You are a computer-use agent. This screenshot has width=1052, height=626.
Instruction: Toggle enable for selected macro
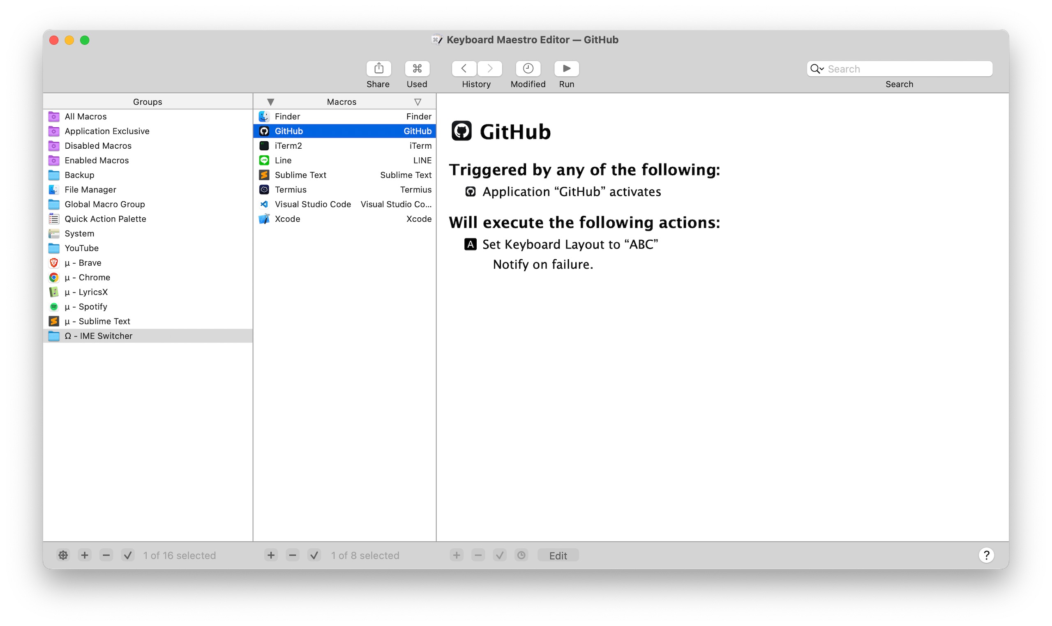pos(314,555)
